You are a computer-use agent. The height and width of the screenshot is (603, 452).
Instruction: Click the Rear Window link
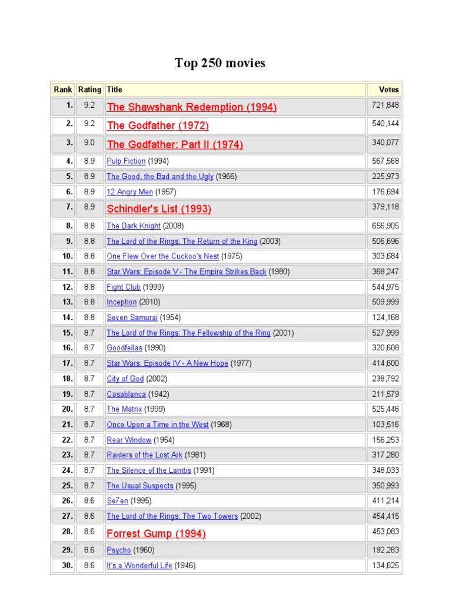(129, 440)
